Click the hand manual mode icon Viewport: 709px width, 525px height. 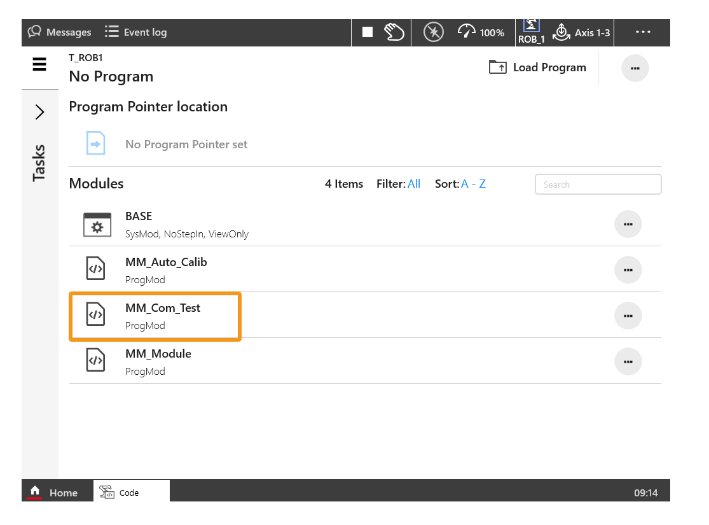click(x=394, y=32)
